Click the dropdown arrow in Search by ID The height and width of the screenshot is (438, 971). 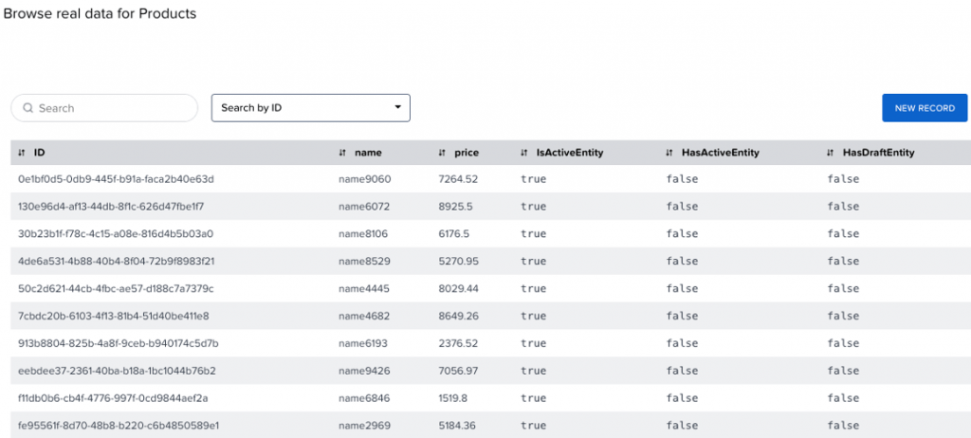coord(397,108)
